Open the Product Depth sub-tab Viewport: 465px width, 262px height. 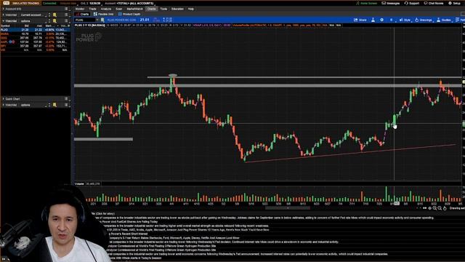[x=129, y=15]
